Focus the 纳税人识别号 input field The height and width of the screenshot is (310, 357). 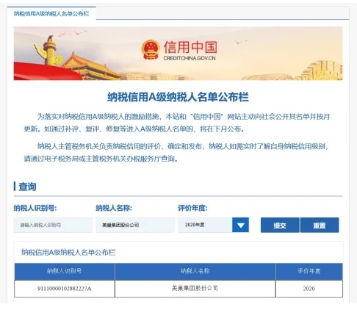coord(53,225)
